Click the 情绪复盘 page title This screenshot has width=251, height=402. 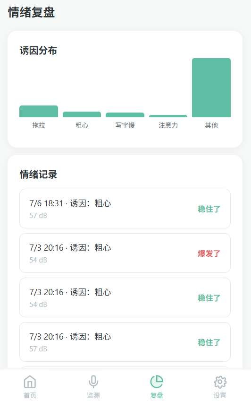(32, 12)
